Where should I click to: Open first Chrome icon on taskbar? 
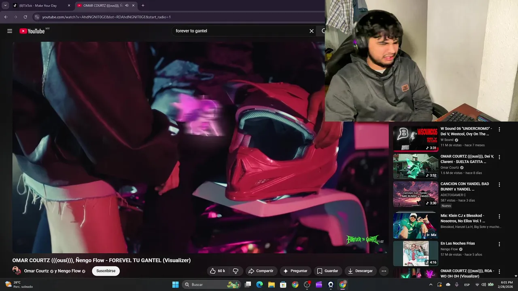pyautogui.click(x=295, y=285)
